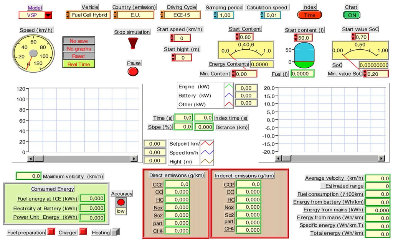This screenshot has height=242, width=393.
Task: Select the Real Time option
Action: (x=79, y=64)
